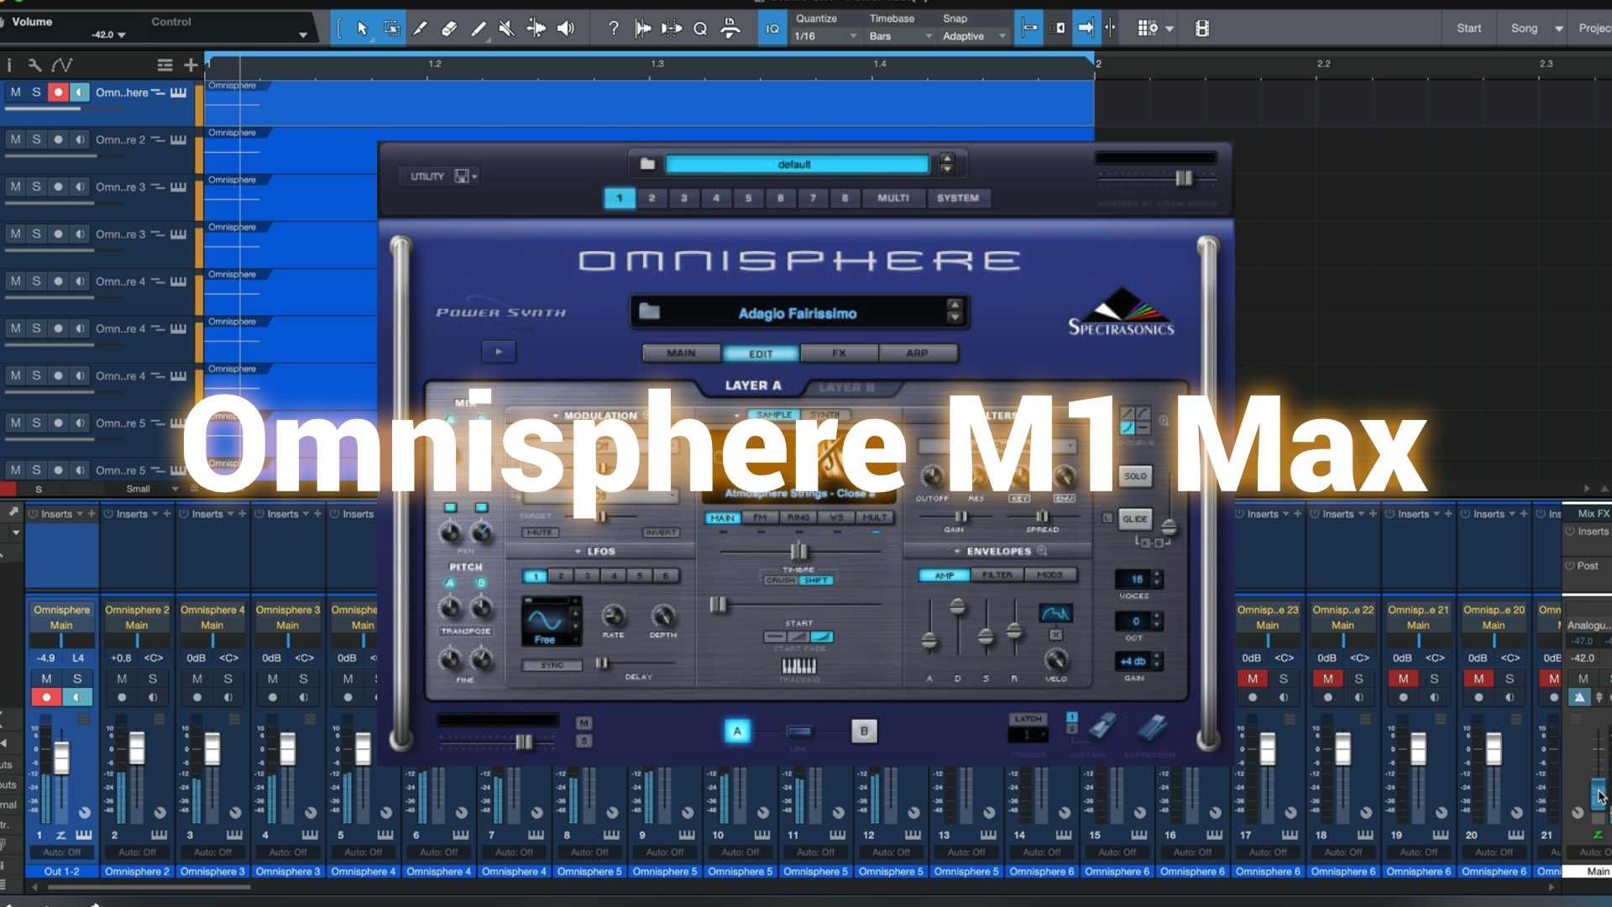Toggle the GLIDE button
This screenshot has width=1612, height=907.
1135,519
